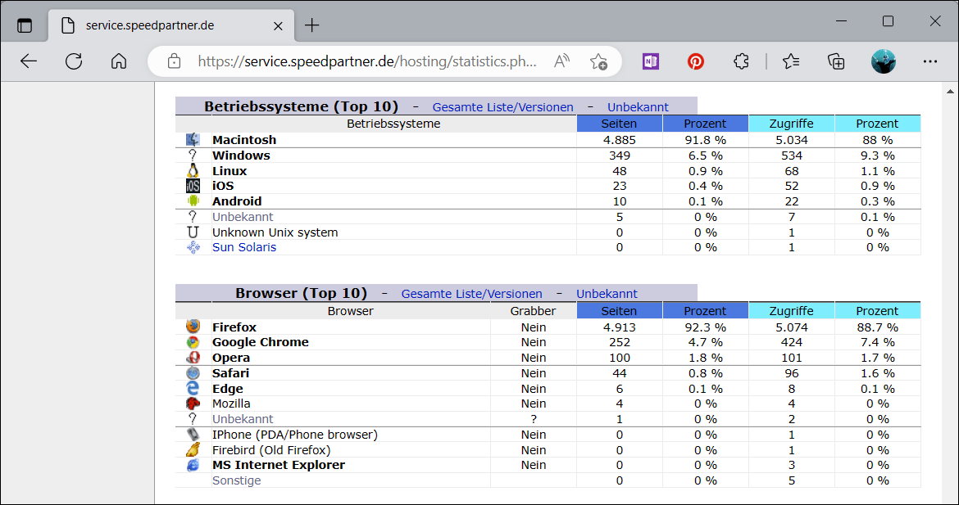Screen dimensions: 959x505
Task: View site information lock icon
Action: (174, 61)
